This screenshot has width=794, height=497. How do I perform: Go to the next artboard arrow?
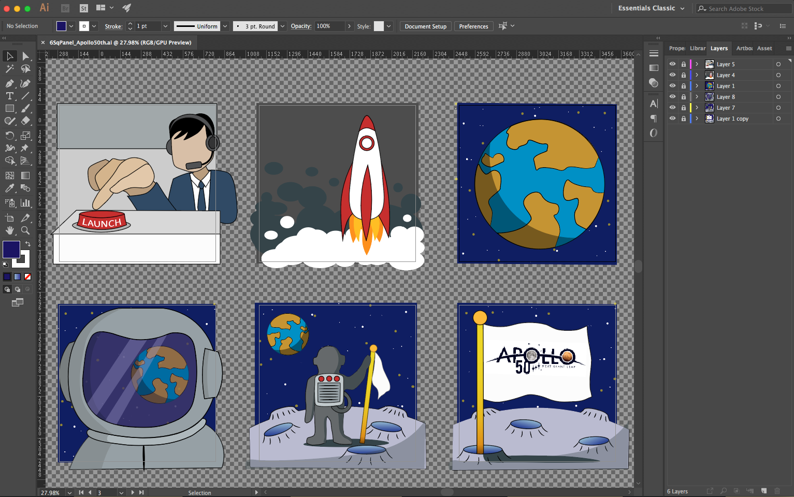click(x=133, y=493)
